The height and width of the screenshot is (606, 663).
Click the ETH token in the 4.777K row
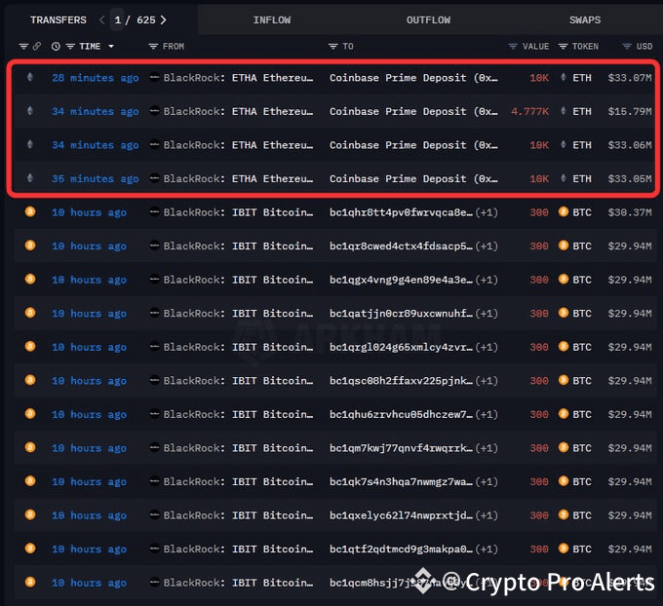(x=582, y=112)
